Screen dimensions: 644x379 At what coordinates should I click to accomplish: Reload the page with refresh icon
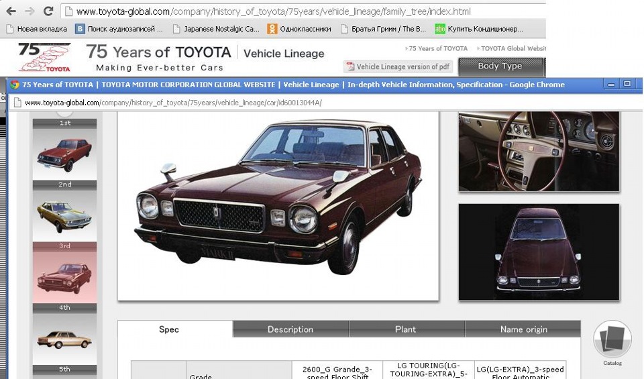(x=48, y=11)
